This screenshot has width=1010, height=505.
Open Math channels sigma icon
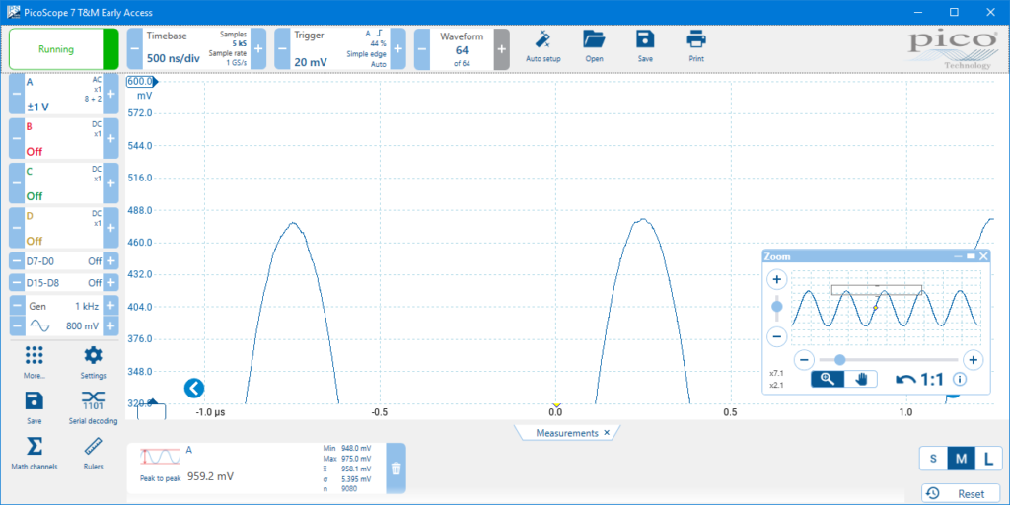(x=35, y=447)
